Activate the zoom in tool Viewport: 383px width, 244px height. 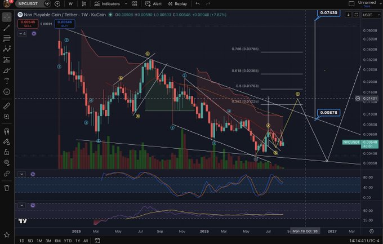7,117
